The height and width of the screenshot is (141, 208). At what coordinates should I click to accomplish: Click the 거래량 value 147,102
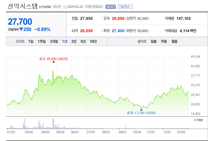(x=183, y=18)
